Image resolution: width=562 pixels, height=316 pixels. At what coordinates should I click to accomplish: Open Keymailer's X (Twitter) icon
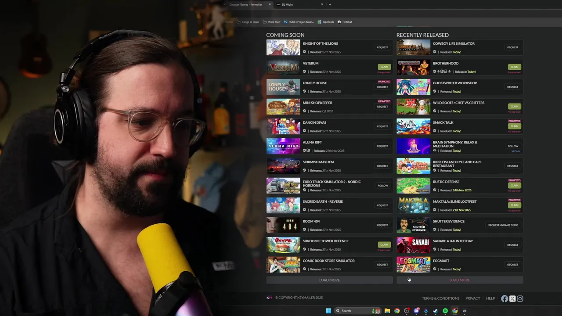point(512,298)
